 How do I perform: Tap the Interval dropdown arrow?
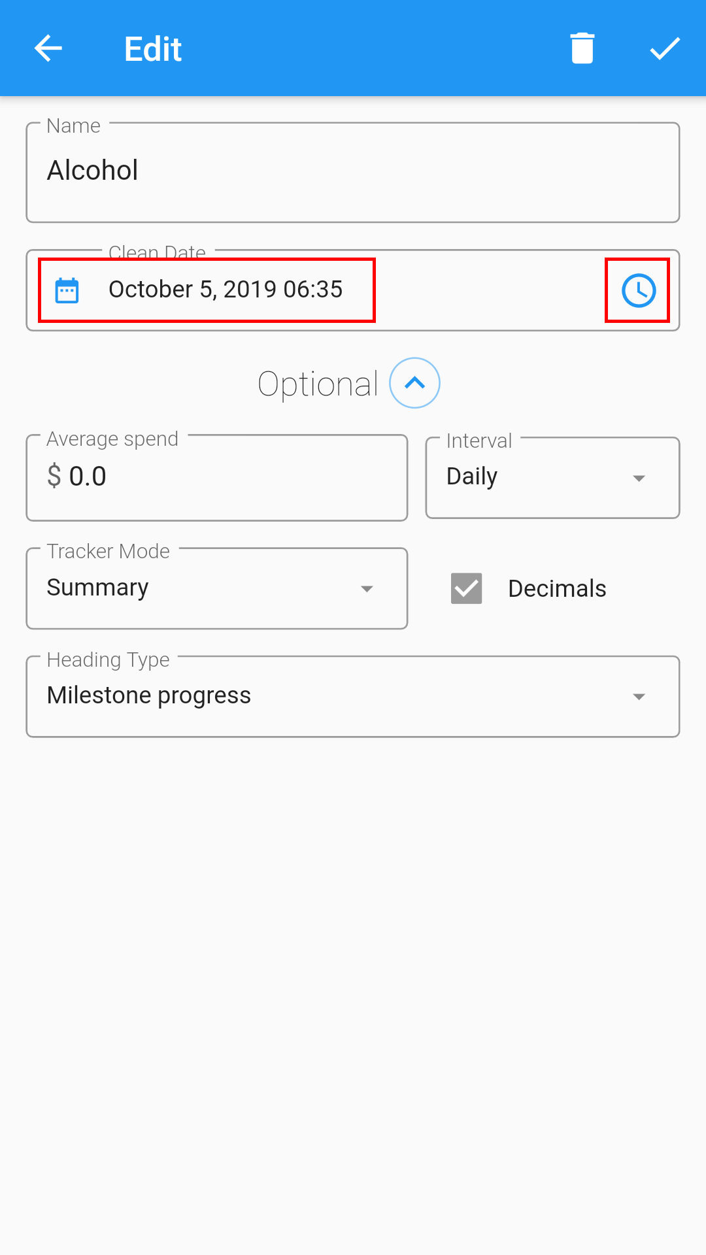pos(639,478)
